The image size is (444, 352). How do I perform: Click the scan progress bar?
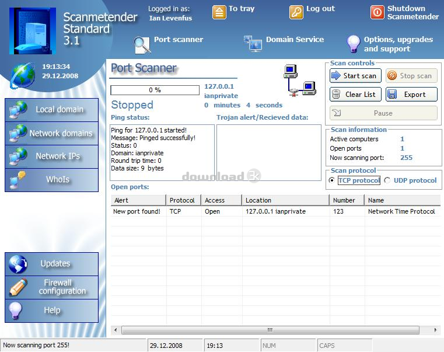point(155,90)
